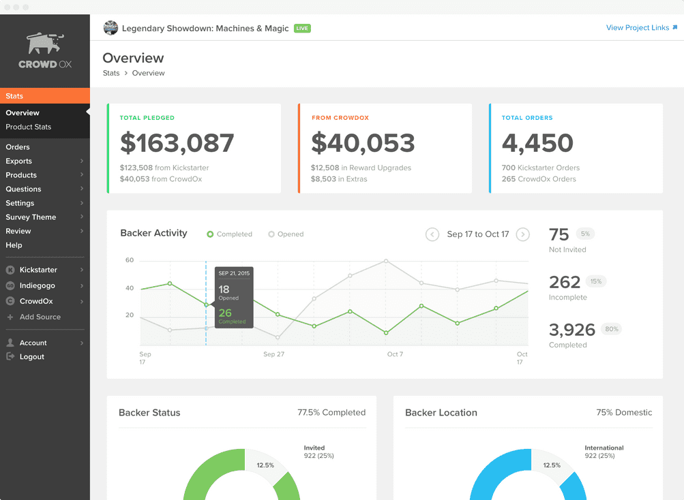
Task: Click the $40,053 From CrowdOx amount
Action: coord(363,143)
